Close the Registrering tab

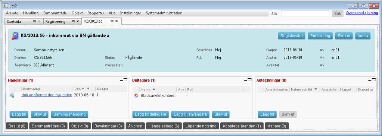click(78, 21)
